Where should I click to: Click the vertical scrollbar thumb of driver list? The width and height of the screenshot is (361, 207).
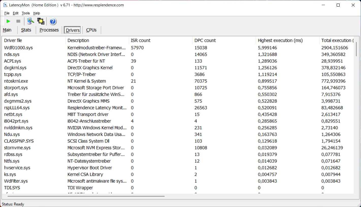pyautogui.click(x=356, y=49)
